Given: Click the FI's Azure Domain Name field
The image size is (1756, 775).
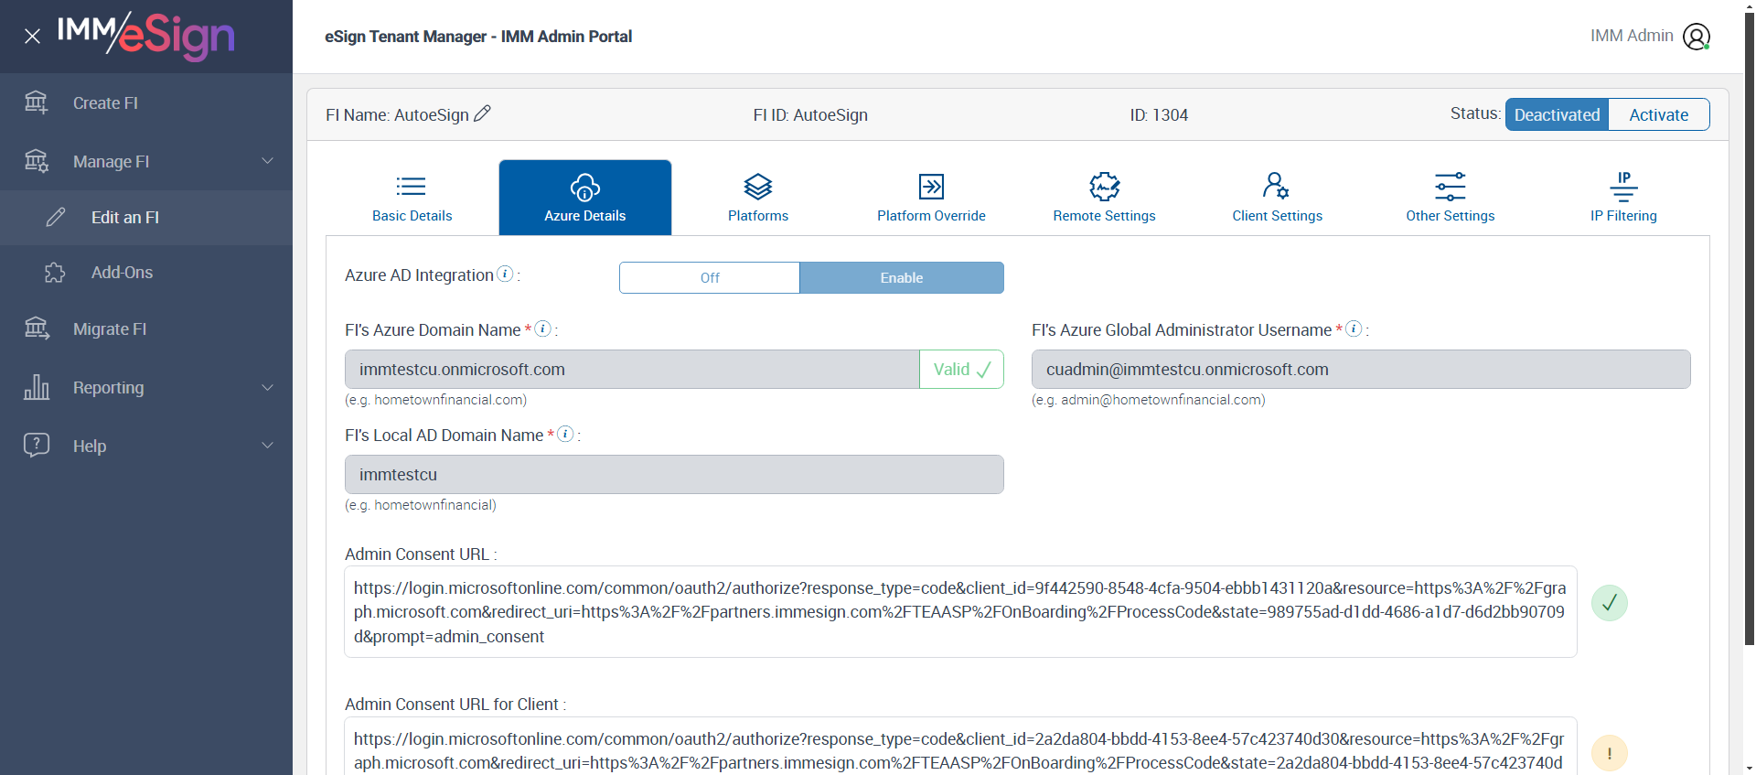Looking at the screenshot, I should click(x=632, y=370).
